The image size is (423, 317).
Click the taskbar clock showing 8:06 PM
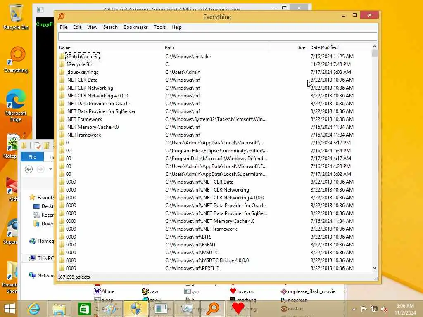(405, 309)
